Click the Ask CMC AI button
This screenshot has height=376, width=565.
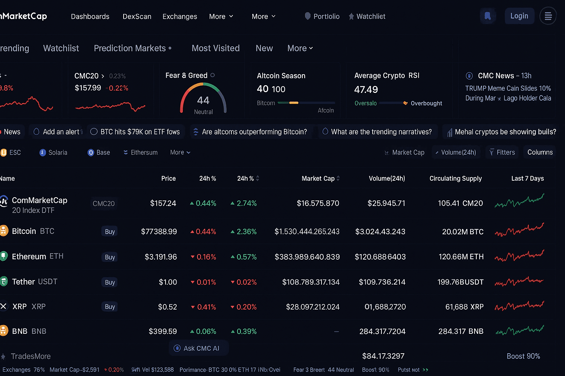(199, 348)
